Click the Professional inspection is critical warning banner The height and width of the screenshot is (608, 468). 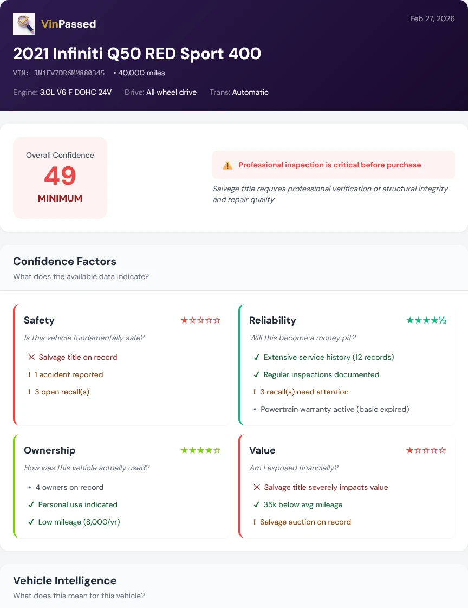click(333, 165)
